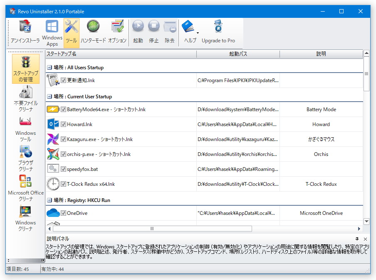Select the Microsoft OneDrive description cell

tap(321, 213)
